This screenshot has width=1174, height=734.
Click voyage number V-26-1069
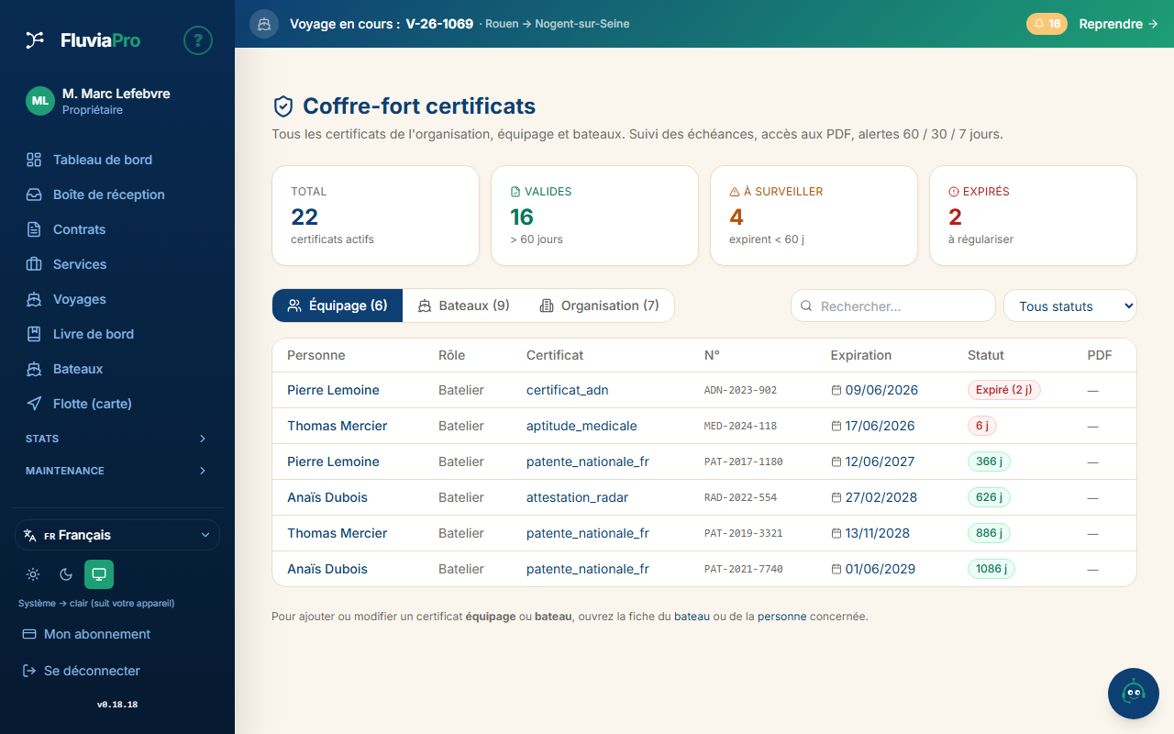439,24
